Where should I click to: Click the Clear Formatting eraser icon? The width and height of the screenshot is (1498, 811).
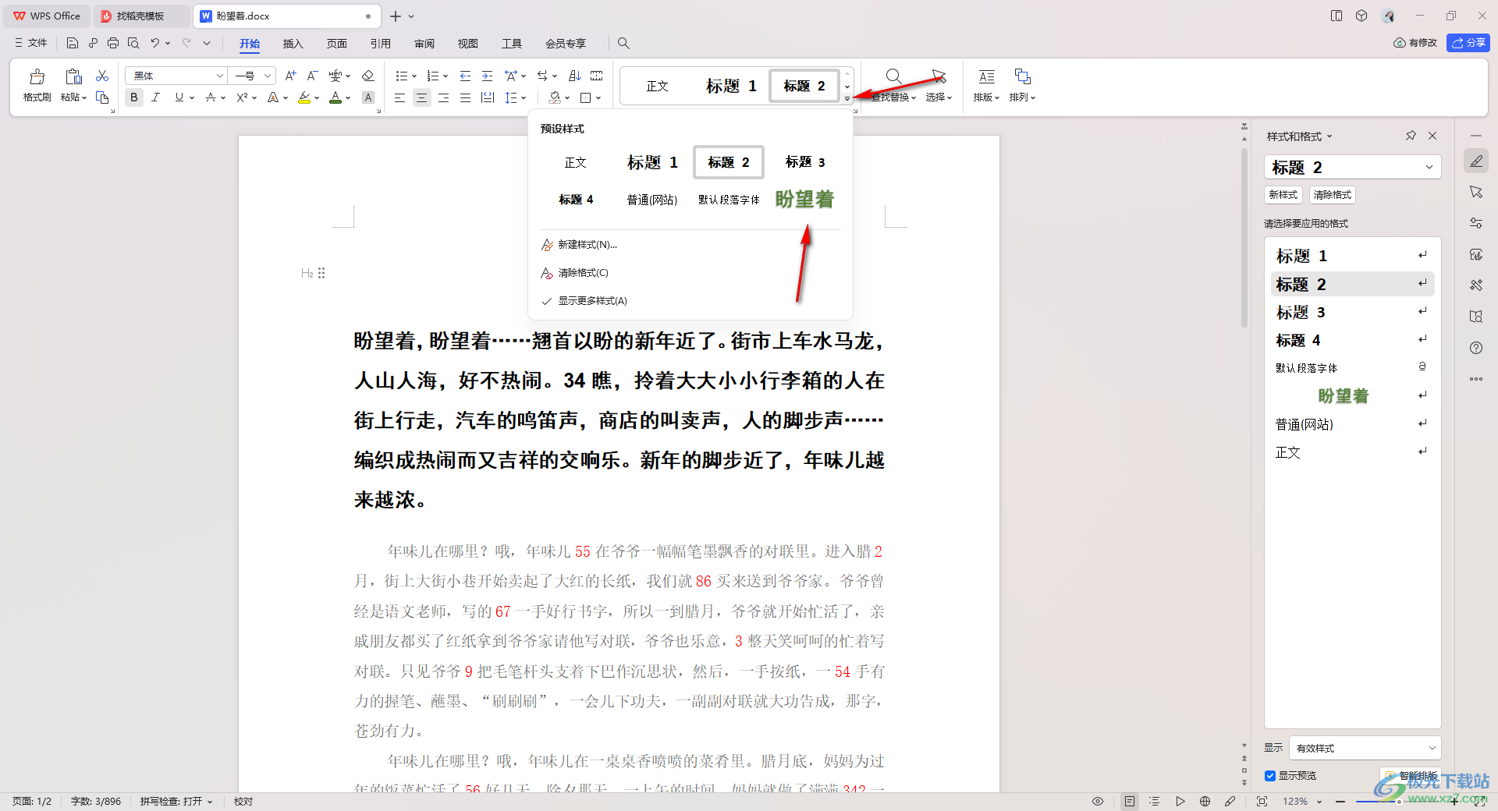[x=368, y=76]
